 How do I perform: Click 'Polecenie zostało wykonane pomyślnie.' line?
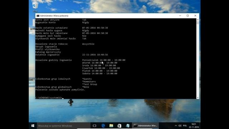(x=60, y=90)
